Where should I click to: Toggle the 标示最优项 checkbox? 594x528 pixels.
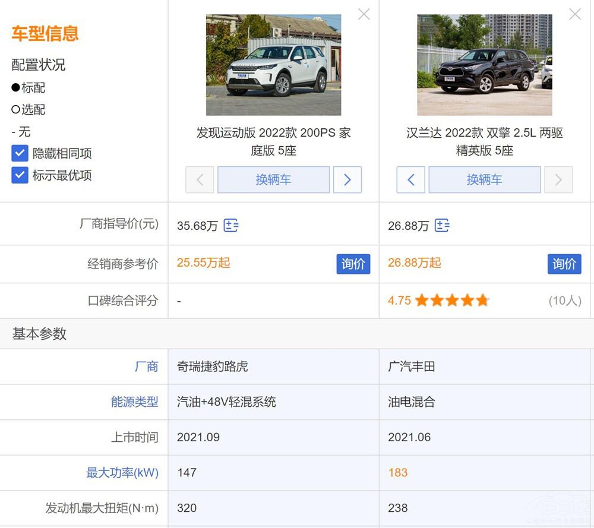tap(20, 175)
